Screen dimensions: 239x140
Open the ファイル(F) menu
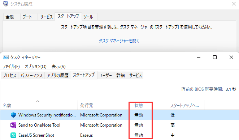(x=11, y=67)
